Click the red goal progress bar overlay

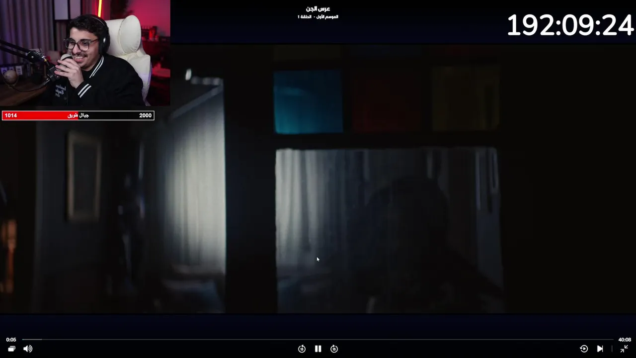(78, 115)
